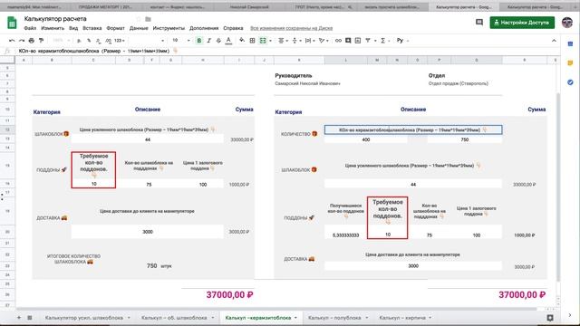The image size is (580, 326).
Task: Click the merge cells icon
Action: click(263, 40)
